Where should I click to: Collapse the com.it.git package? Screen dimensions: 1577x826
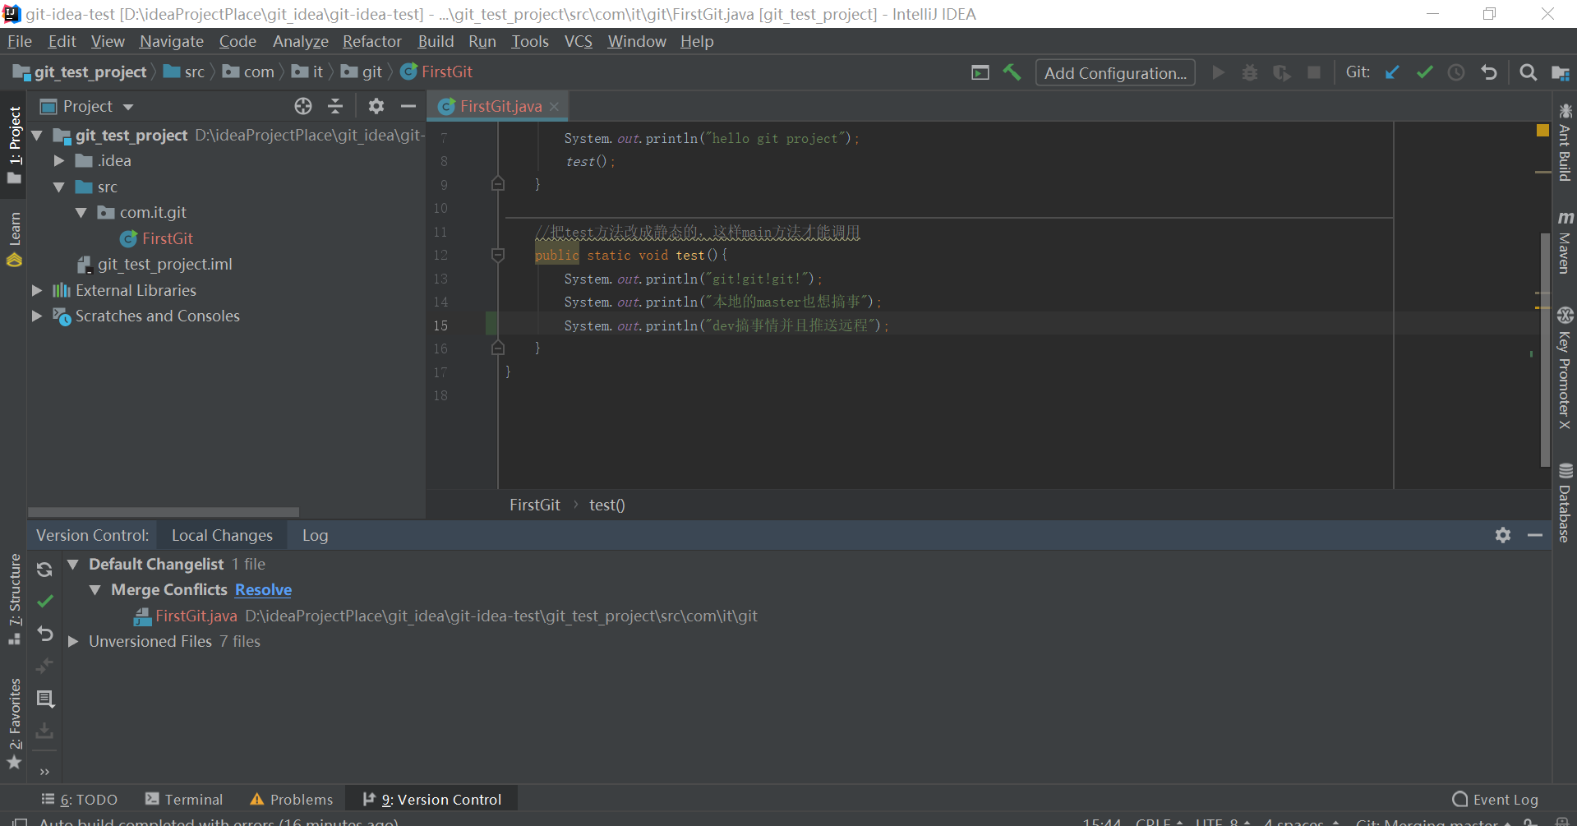tap(81, 213)
